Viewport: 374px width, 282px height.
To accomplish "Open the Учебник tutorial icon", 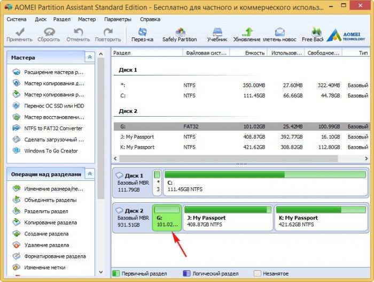I will tap(217, 32).
